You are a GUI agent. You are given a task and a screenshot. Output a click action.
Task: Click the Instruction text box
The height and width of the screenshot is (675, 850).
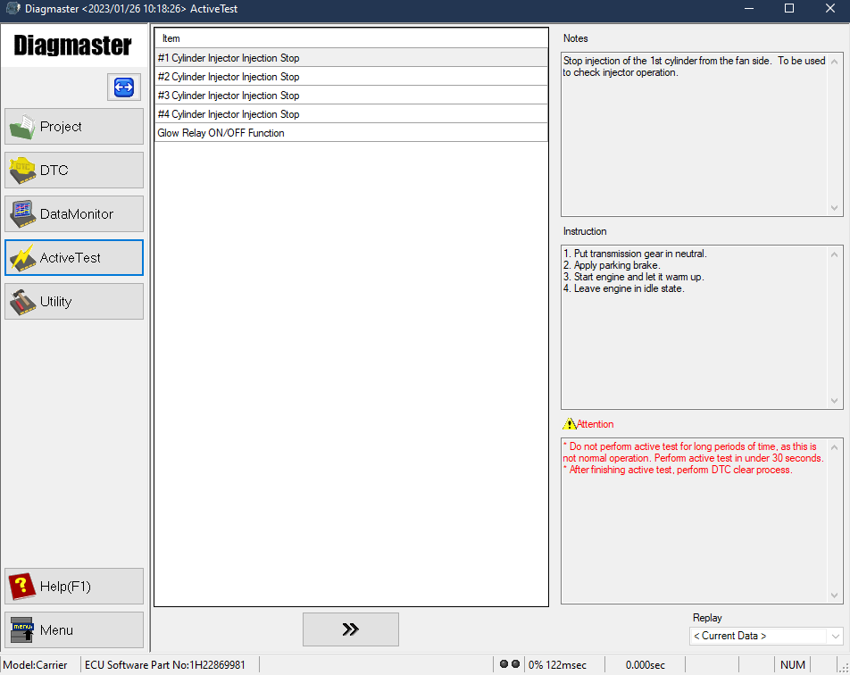point(702,327)
